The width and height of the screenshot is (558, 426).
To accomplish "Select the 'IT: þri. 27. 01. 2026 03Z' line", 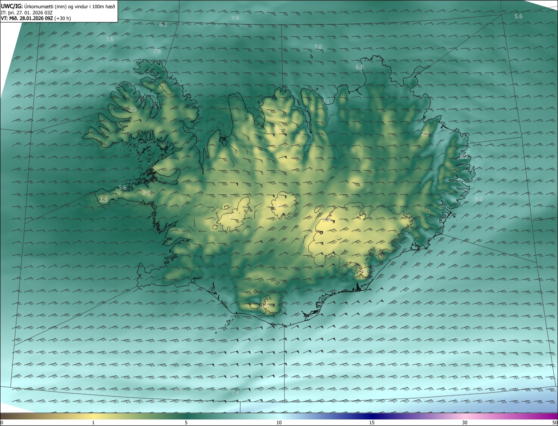I will pyautogui.click(x=27, y=13).
